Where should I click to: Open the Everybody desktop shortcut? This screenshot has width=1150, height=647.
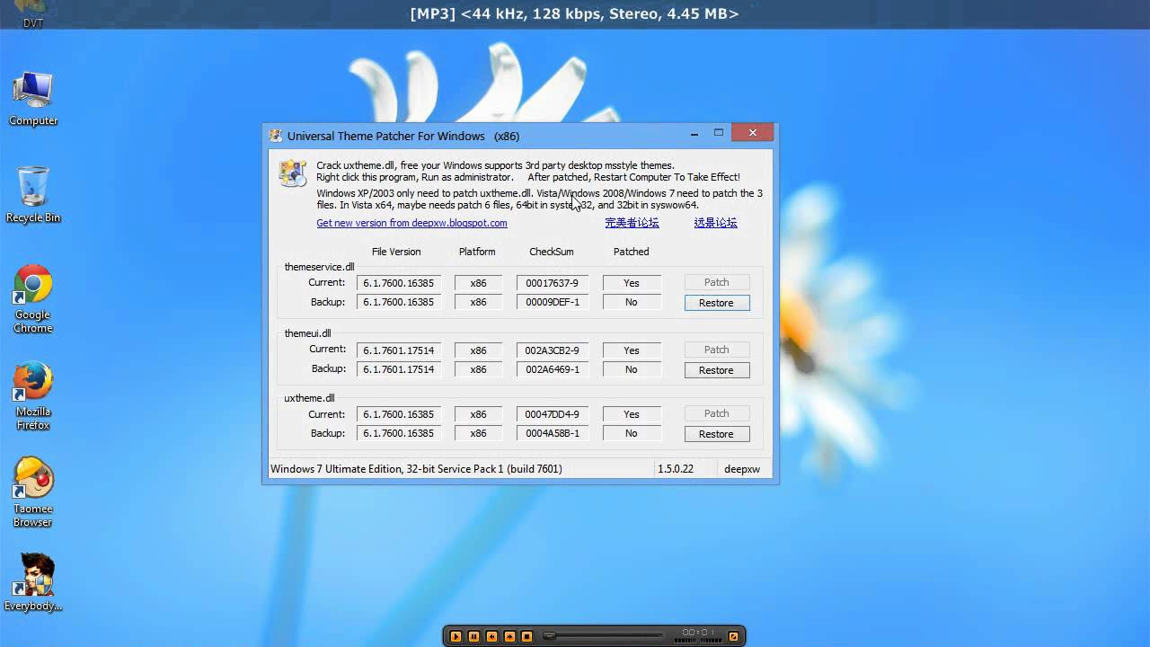coord(33,582)
